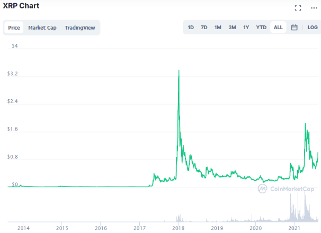
Task: Click the $0 price axis label
Action: pos(15,184)
